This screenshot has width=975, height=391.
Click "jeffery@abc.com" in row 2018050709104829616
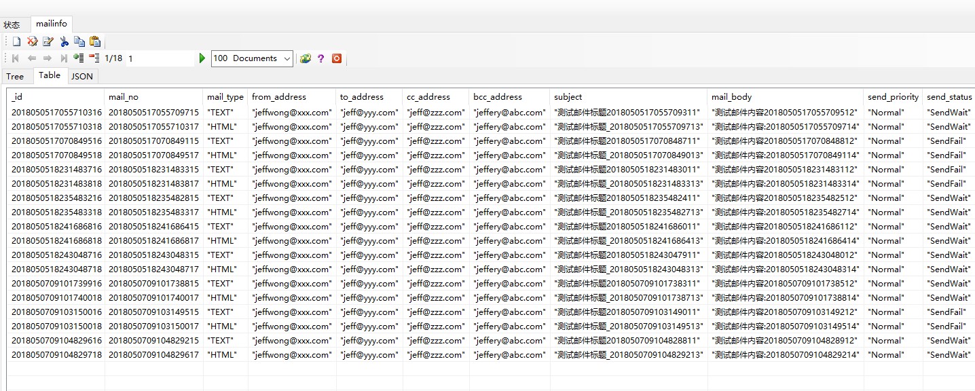point(509,341)
